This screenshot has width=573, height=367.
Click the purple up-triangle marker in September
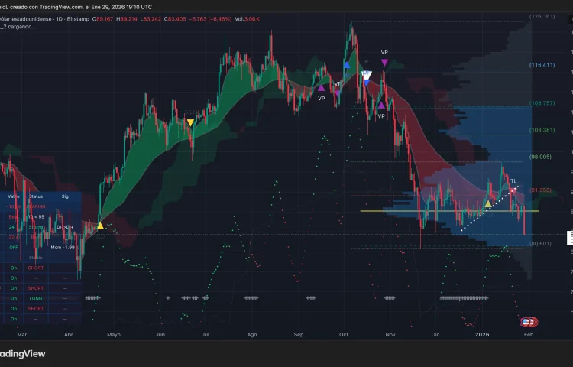[321, 88]
